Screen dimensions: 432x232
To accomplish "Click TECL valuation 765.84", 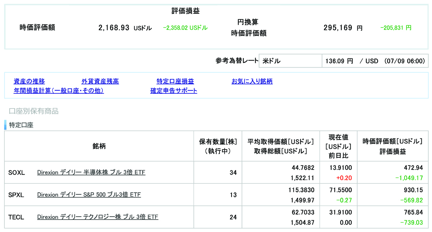I will click(x=413, y=212).
